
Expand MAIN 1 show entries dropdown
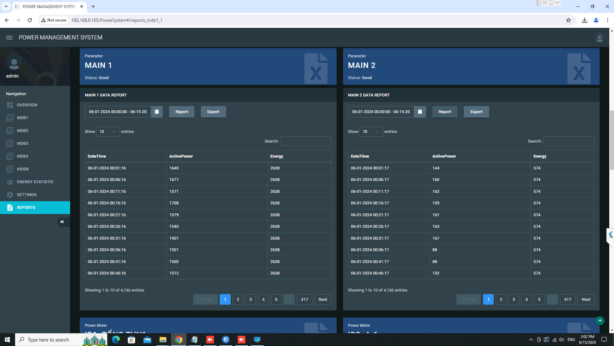click(108, 132)
